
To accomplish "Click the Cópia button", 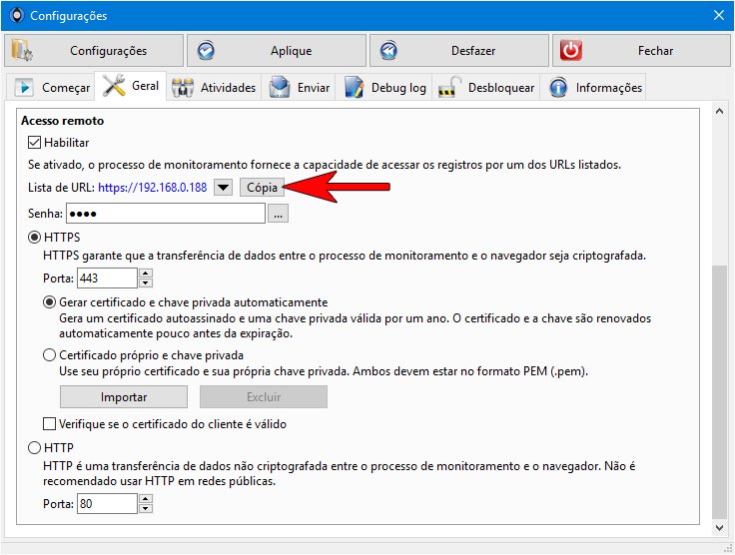I will [x=262, y=188].
